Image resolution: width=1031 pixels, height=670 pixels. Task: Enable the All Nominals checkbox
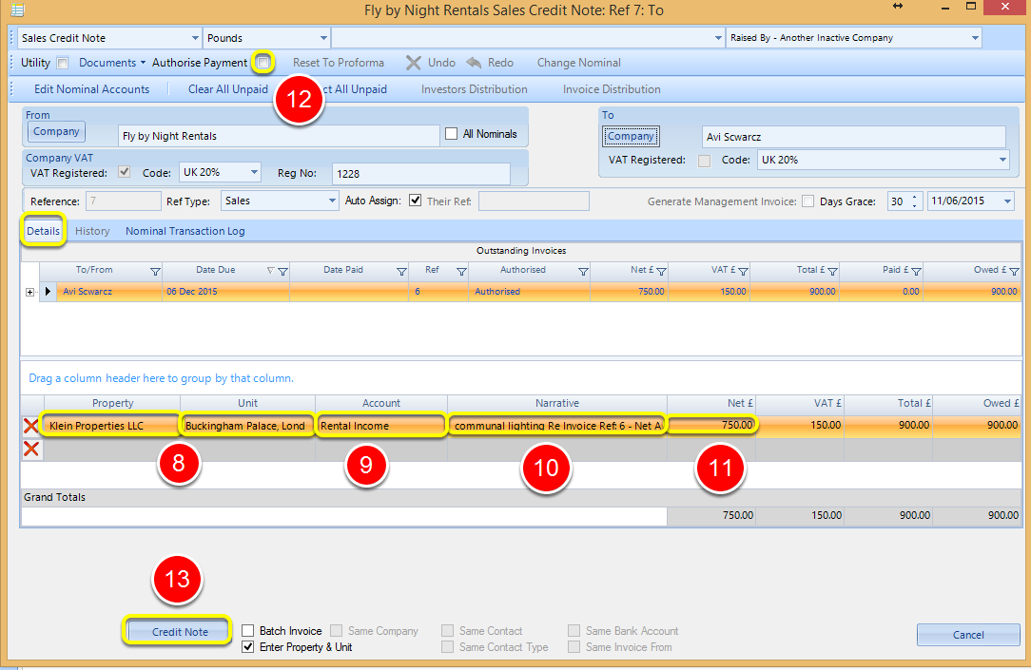[x=451, y=134]
